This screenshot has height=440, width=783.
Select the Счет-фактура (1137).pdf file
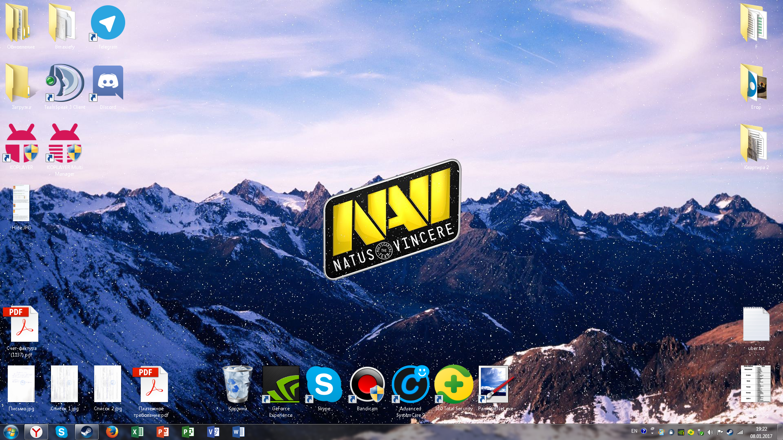coord(21,332)
